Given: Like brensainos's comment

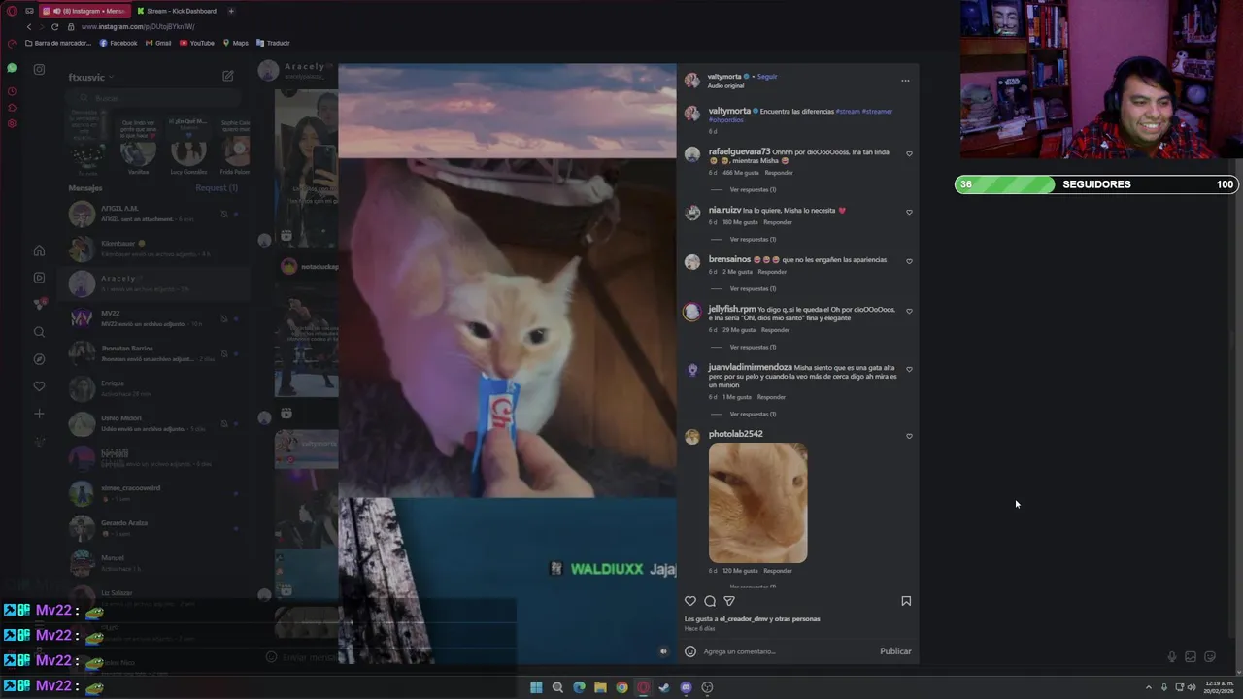Looking at the screenshot, I should [x=909, y=261].
